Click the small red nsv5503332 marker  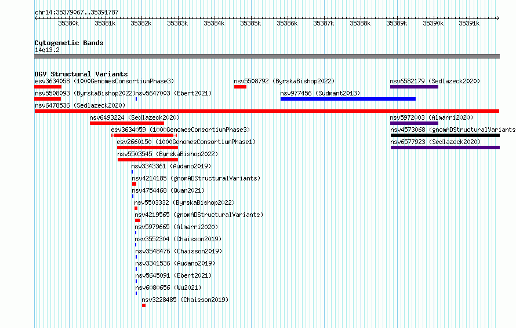click(x=136, y=208)
